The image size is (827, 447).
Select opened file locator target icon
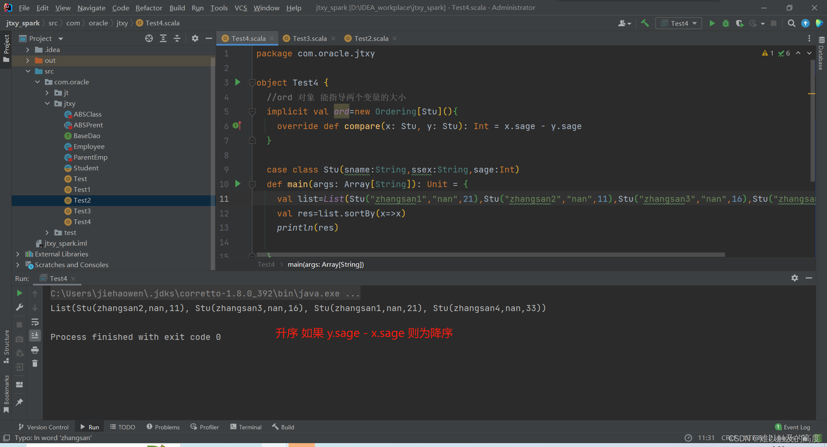149,38
